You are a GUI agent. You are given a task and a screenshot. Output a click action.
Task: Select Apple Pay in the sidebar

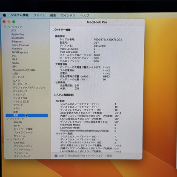point(18,34)
